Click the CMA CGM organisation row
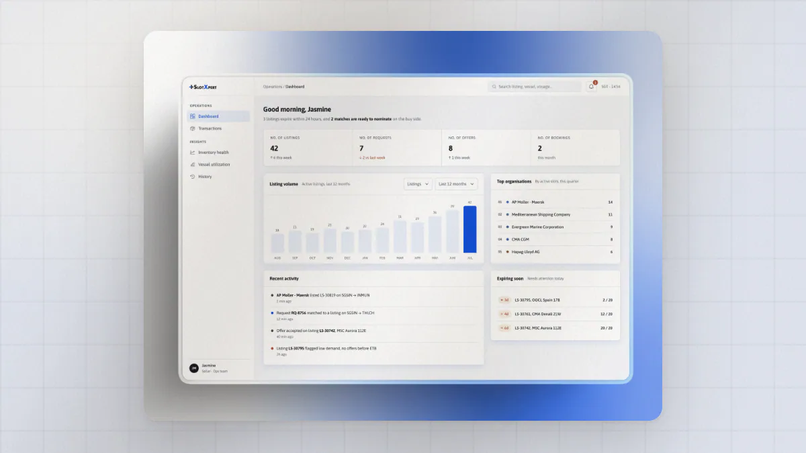806x453 pixels. coord(555,239)
